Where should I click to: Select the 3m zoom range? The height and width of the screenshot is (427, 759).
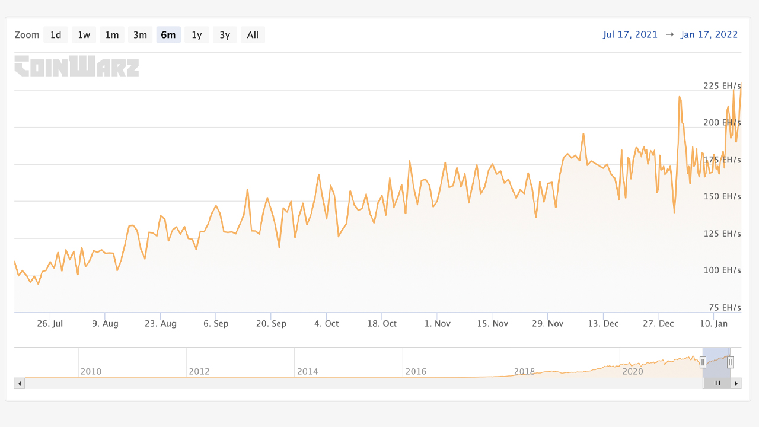tap(140, 35)
